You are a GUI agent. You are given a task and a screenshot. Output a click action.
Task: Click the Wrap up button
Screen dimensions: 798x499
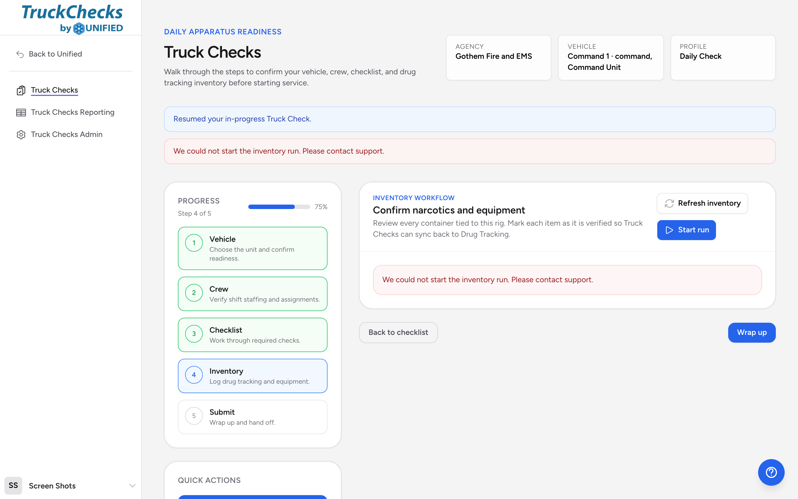pyautogui.click(x=751, y=332)
